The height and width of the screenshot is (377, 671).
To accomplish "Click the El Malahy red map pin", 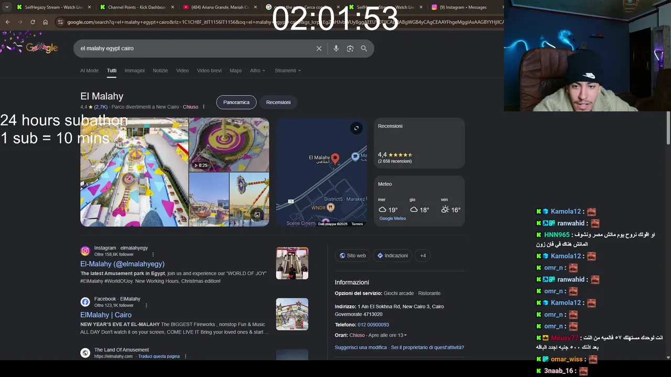I will point(335,158).
